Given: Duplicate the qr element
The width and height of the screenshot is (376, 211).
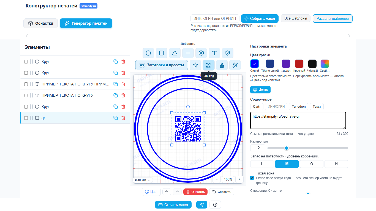Looking at the screenshot, I should pos(116,118).
